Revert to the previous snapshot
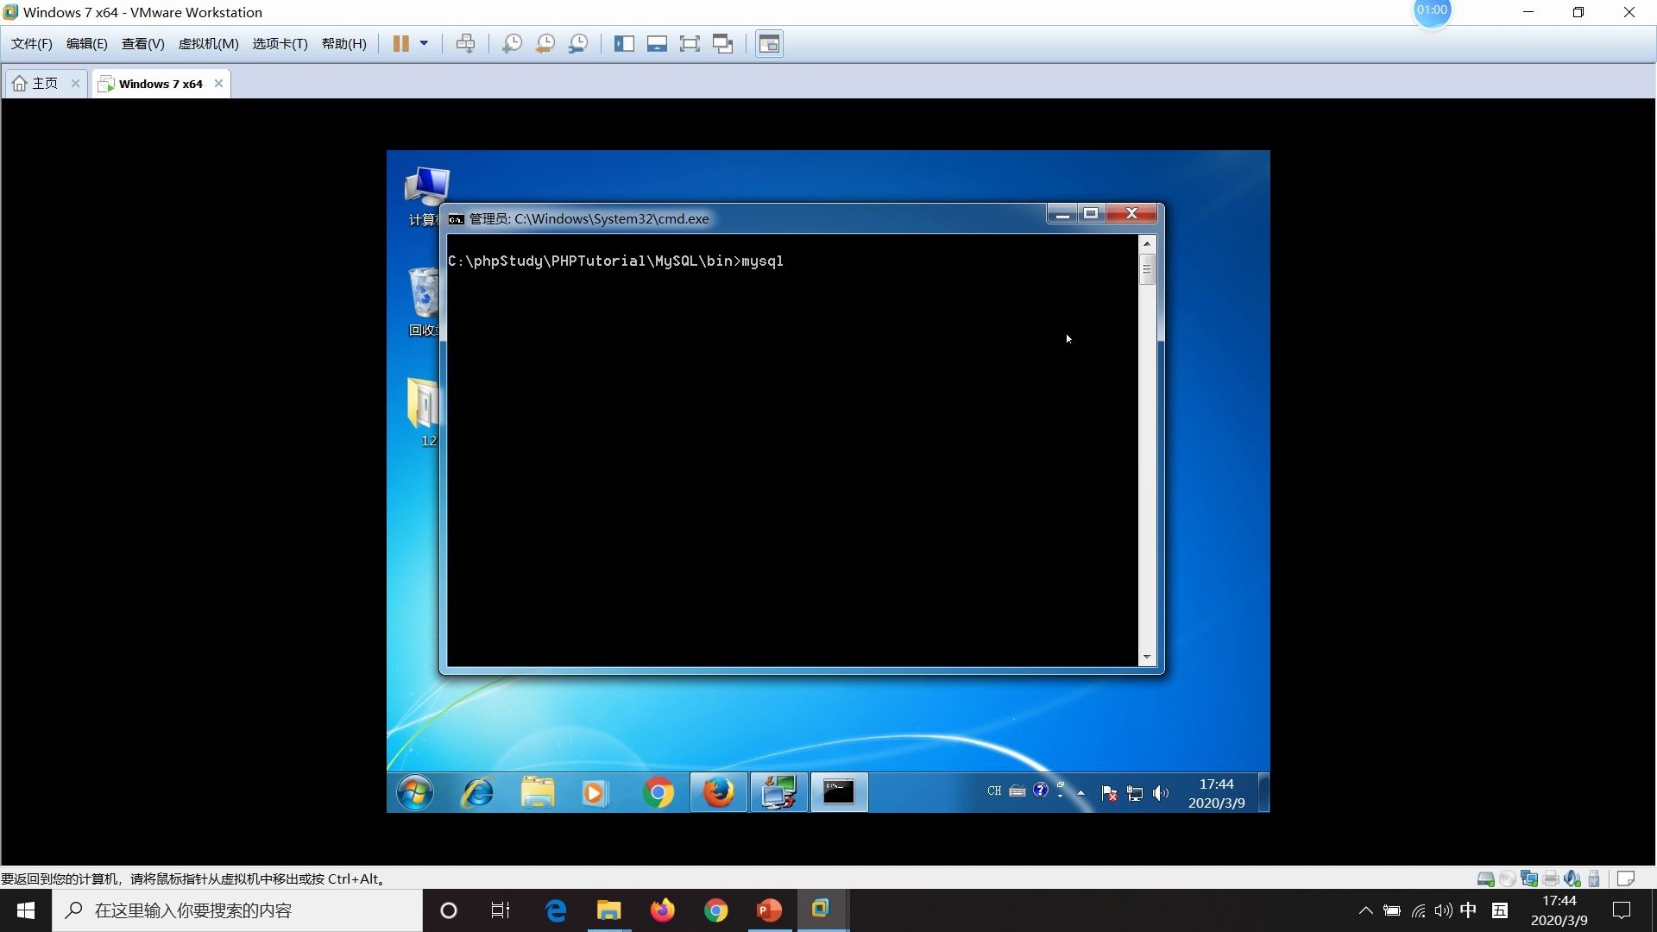Screen dimensions: 1657x932 [x=545, y=44]
